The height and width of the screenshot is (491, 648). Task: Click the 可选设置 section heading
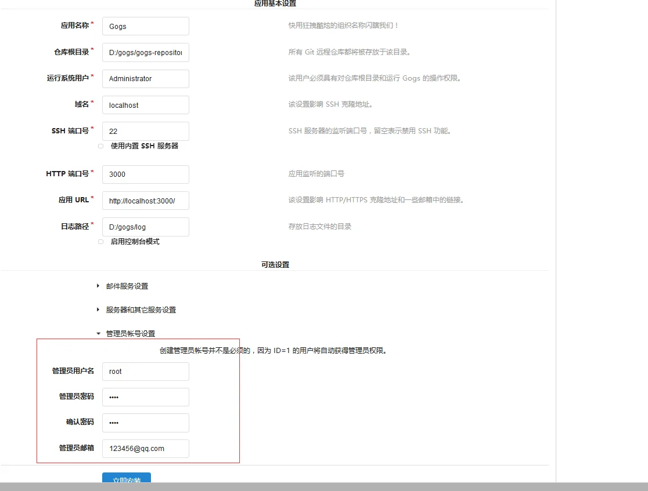pos(275,264)
